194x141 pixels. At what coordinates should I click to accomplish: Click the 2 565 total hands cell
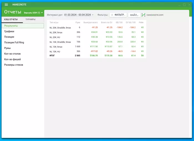(x=77, y=56)
